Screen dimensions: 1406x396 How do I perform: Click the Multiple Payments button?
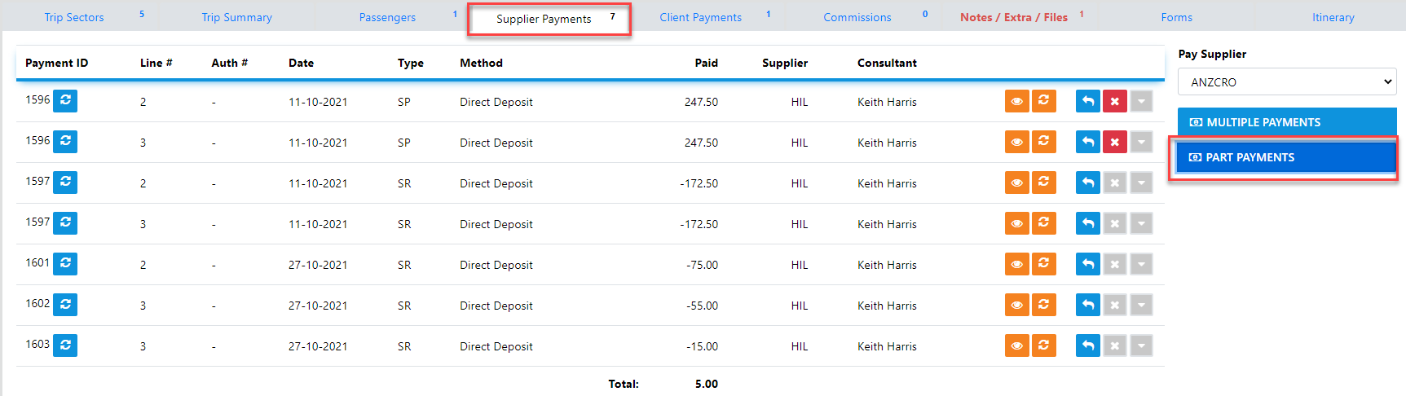pyautogui.click(x=1286, y=122)
